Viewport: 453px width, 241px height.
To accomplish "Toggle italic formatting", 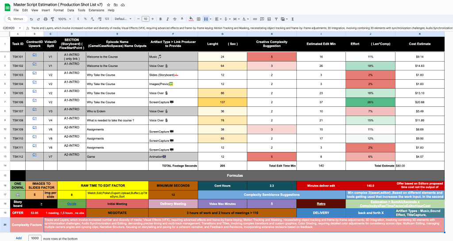I will click(x=168, y=19).
